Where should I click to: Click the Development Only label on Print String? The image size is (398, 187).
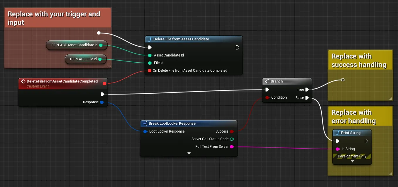[352, 156]
